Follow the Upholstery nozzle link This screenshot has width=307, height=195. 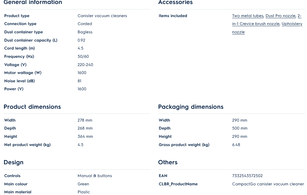coord(292,24)
